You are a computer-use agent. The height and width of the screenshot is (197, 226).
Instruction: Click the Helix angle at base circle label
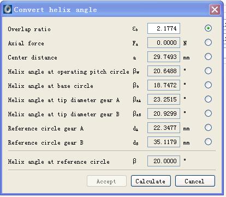click(50, 86)
